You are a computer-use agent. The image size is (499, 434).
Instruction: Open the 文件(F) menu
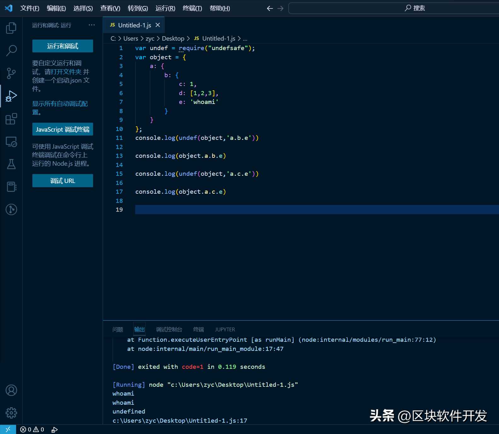tap(30, 9)
